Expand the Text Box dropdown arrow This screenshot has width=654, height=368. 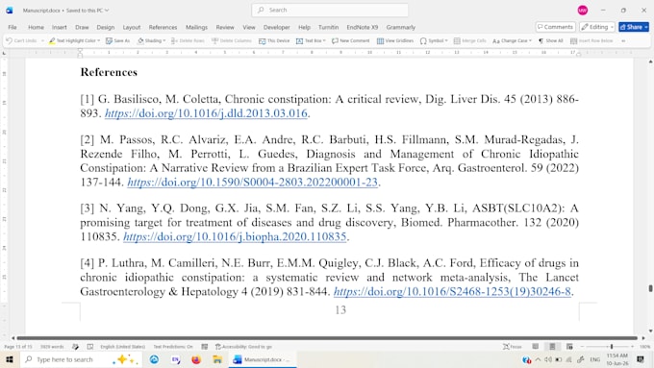pos(324,41)
